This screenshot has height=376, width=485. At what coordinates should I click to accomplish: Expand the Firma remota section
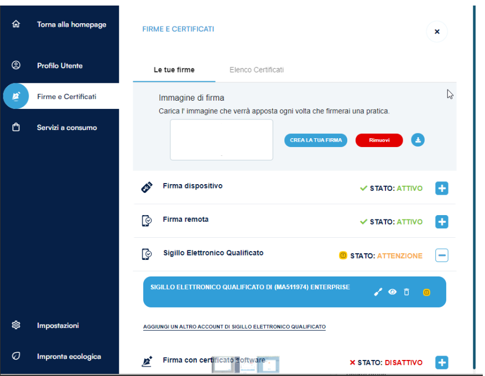click(441, 222)
